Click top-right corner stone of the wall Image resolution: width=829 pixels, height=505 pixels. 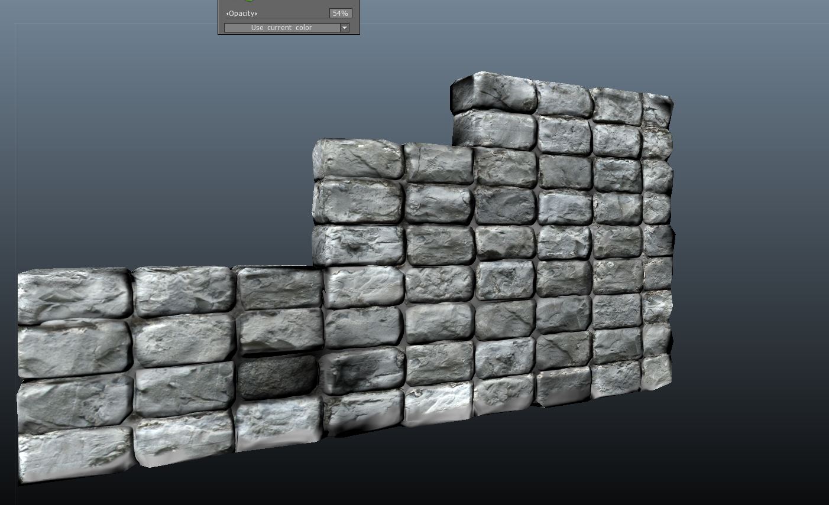658,110
